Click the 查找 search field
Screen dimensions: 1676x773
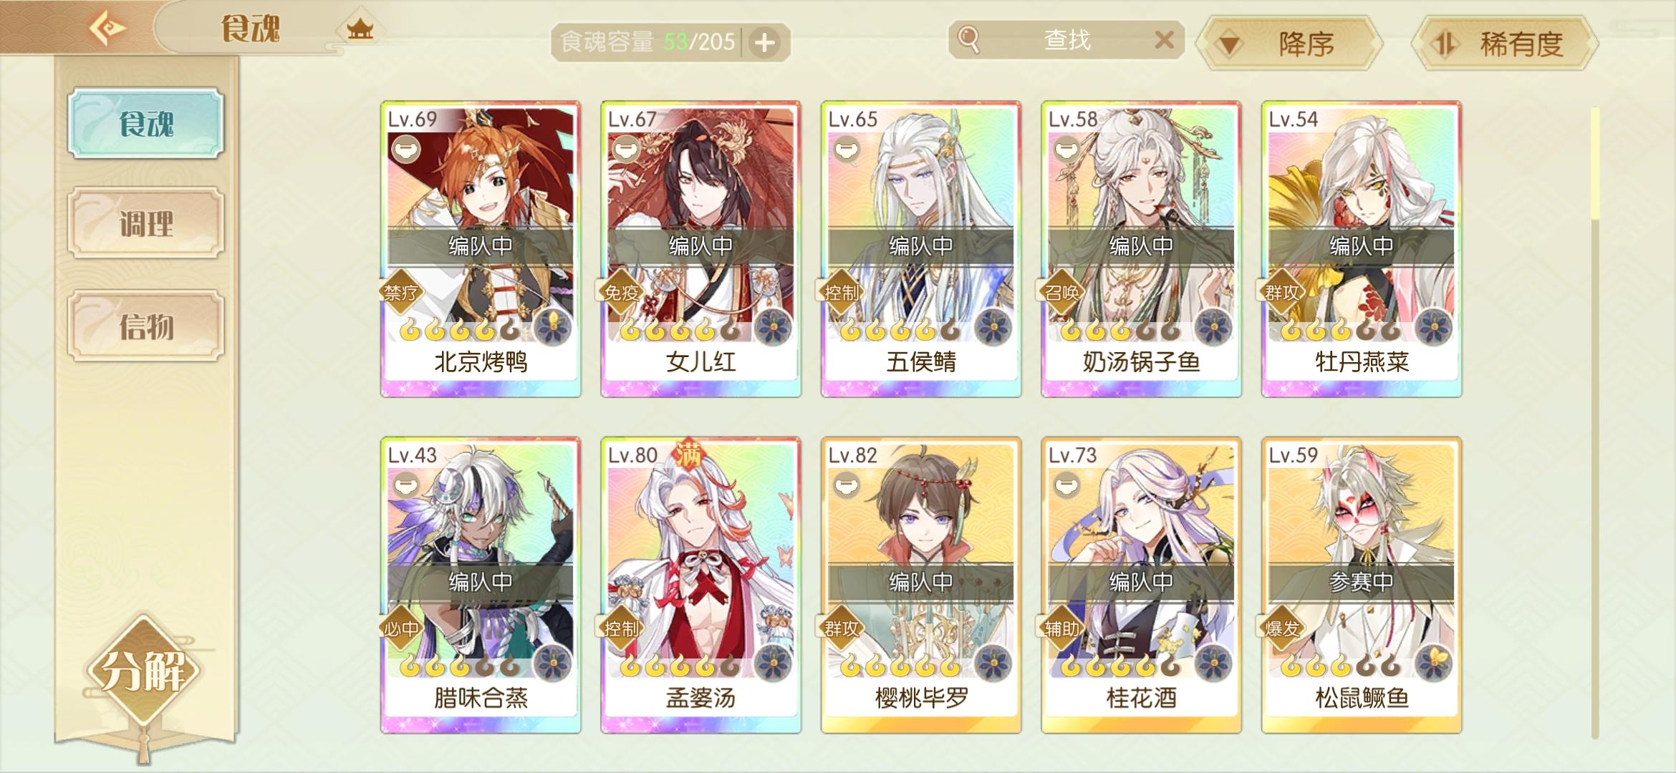(1066, 39)
